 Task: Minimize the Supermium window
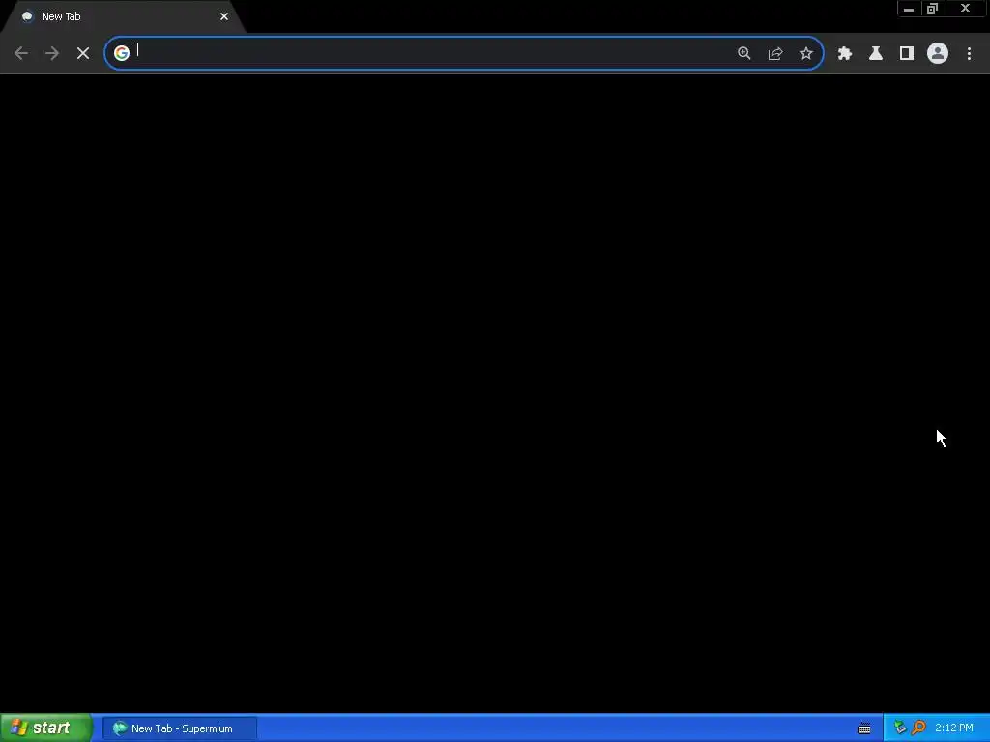(x=909, y=9)
